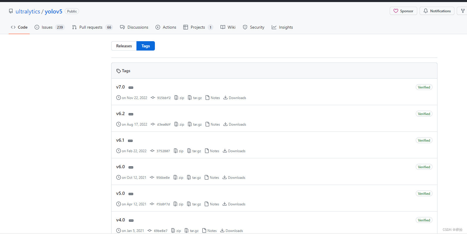Open the Wiki tab
The width and height of the screenshot is (467, 234).
click(x=228, y=27)
